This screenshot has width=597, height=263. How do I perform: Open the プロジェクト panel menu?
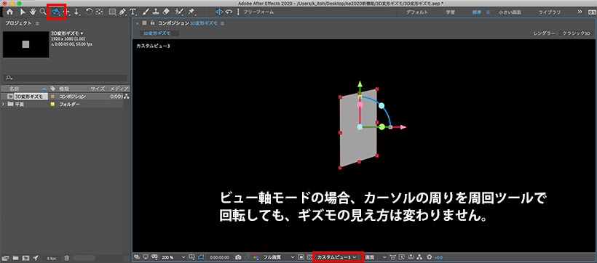point(37,23)
